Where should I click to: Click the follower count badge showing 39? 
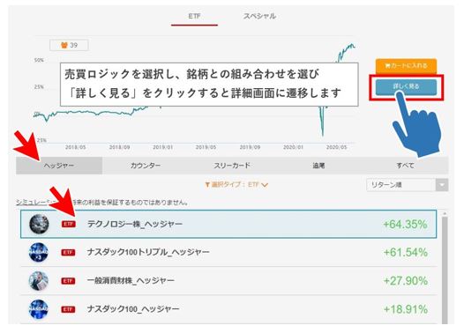69,45
